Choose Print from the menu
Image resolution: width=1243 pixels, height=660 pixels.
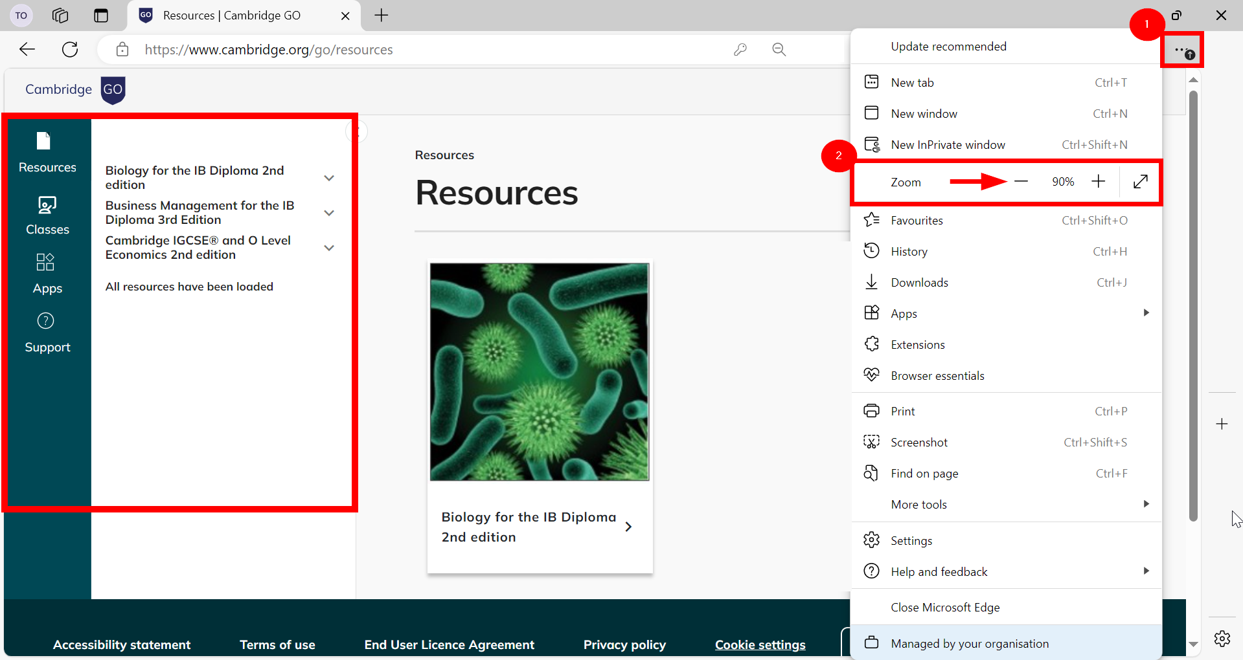(1006, 411)
